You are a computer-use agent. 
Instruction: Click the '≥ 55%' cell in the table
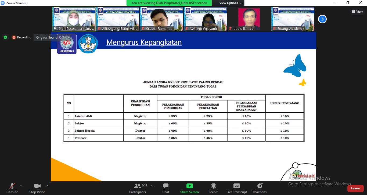coord(173,116)
